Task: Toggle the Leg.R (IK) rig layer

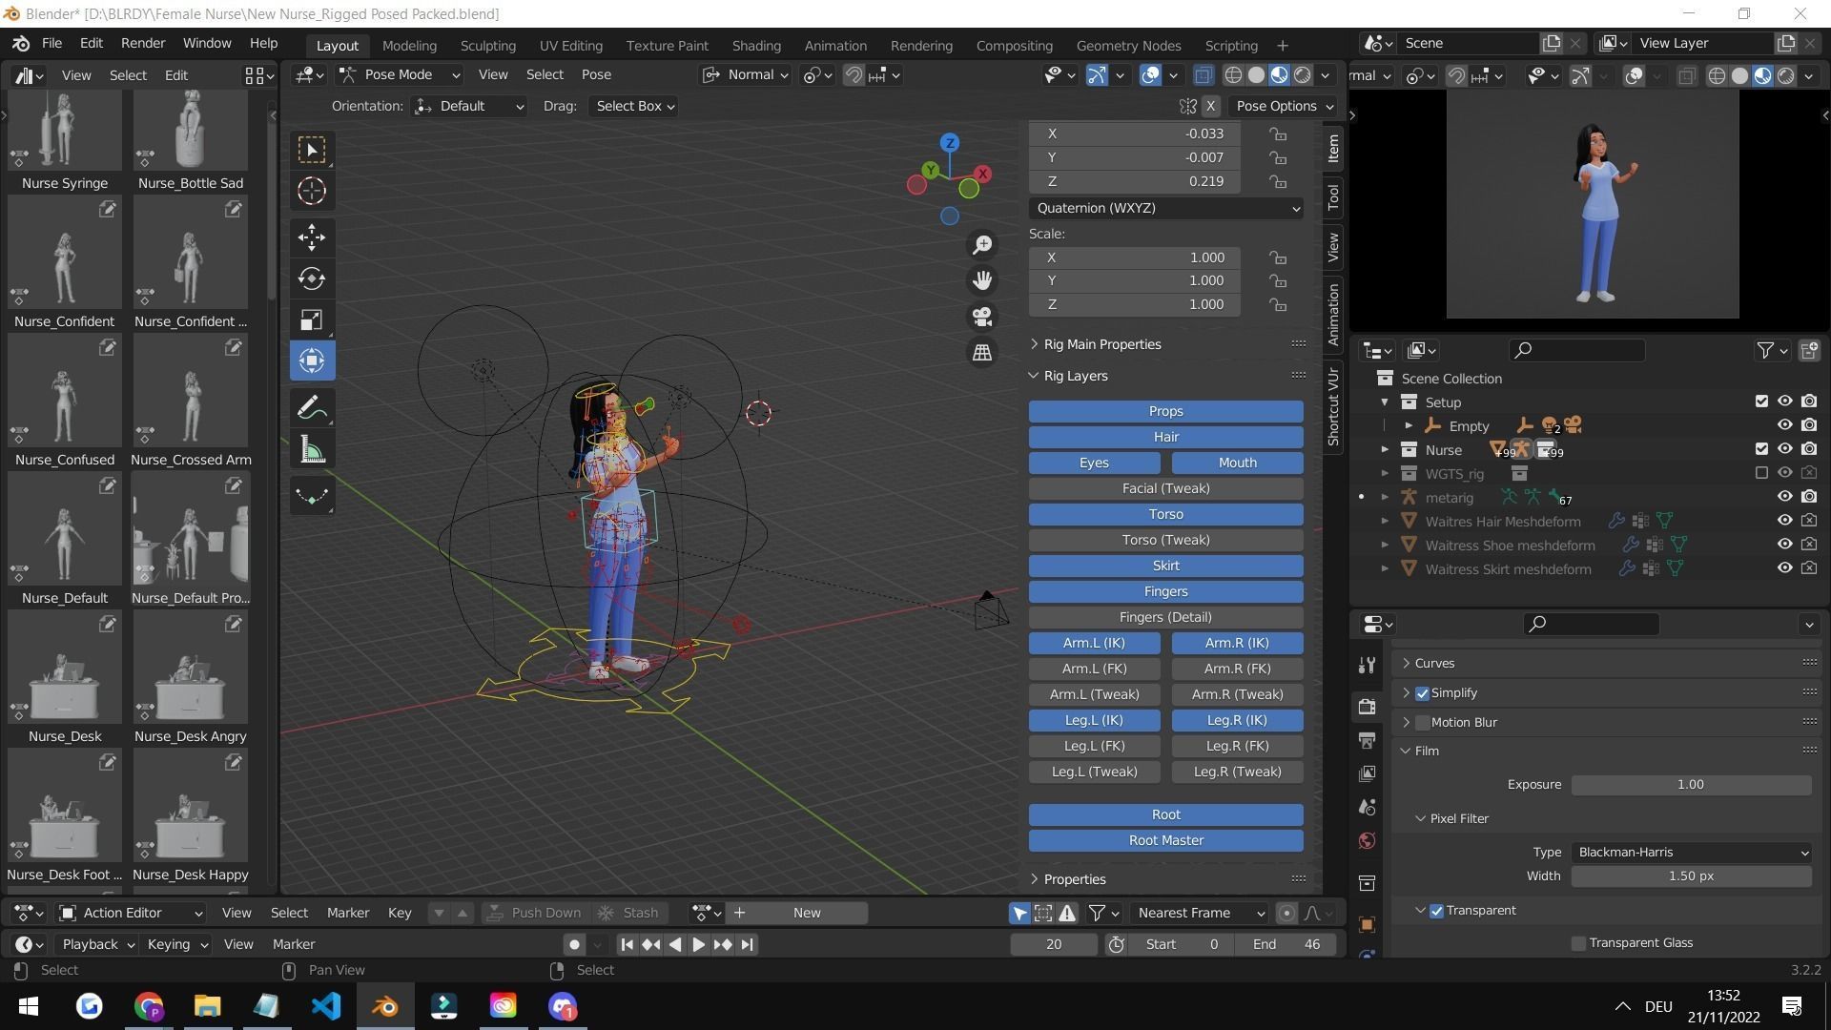Action: point(1237,720)
